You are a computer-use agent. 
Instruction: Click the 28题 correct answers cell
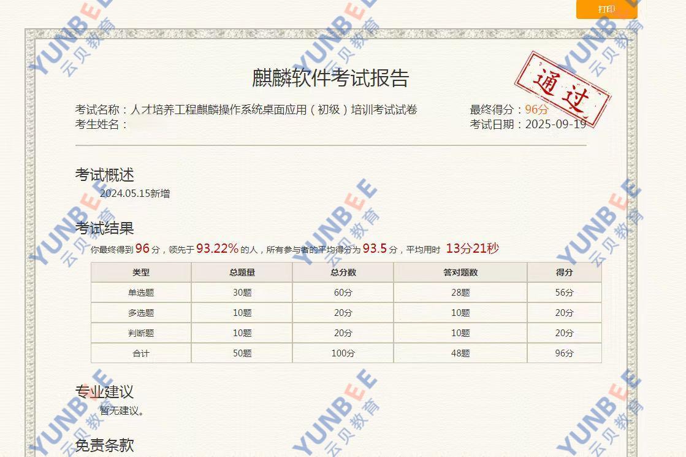click(460, 293)
